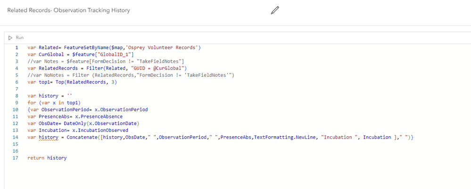Click 'top1' variable name on line 6
This screenshot has height=189, width=471.
tap(44, 82)
